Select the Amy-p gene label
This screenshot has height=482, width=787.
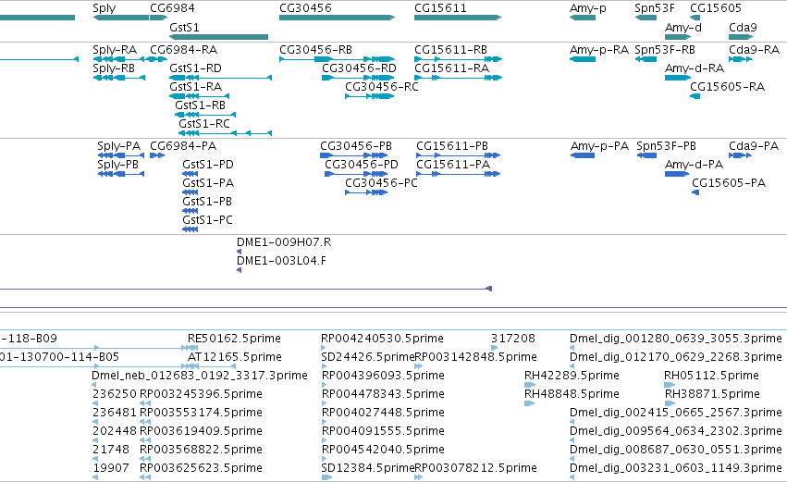588,8
